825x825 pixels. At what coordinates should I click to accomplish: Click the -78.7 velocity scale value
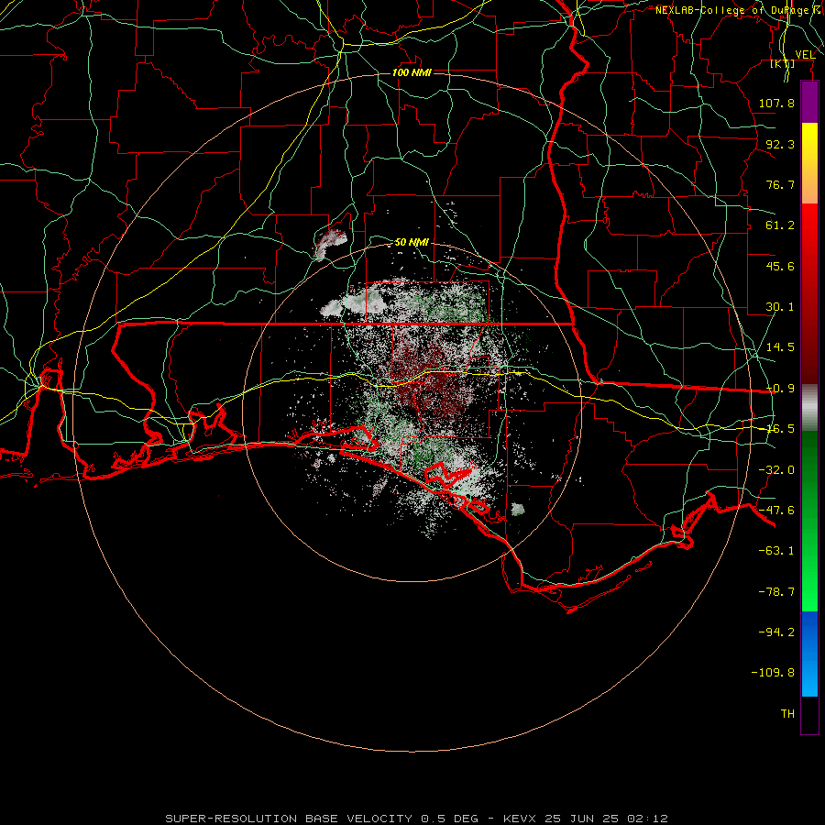776,592
